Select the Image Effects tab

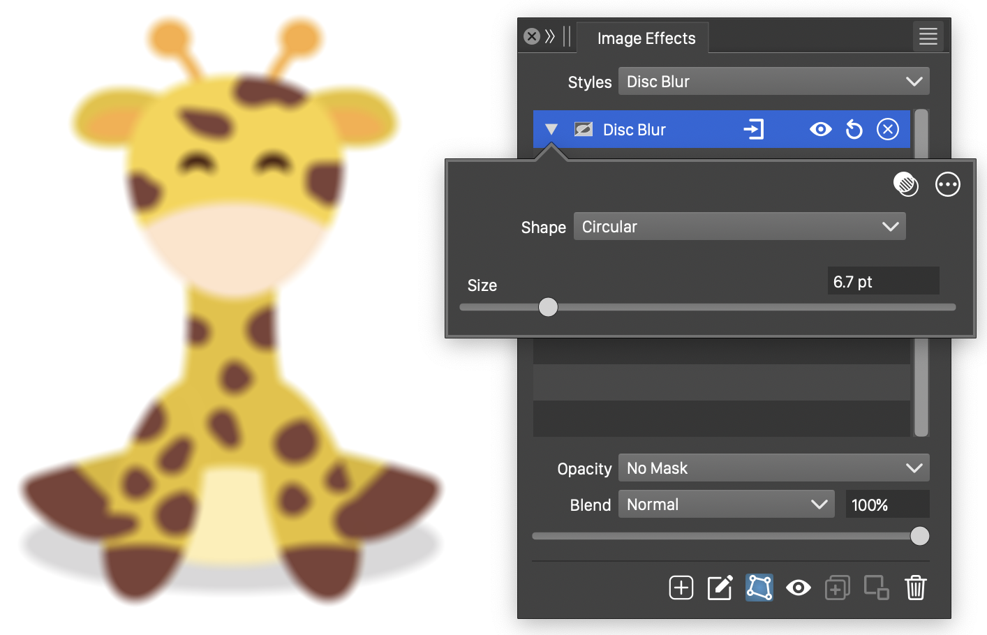646,38
